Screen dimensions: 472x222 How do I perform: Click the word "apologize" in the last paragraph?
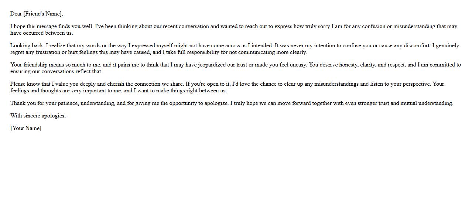216,103
